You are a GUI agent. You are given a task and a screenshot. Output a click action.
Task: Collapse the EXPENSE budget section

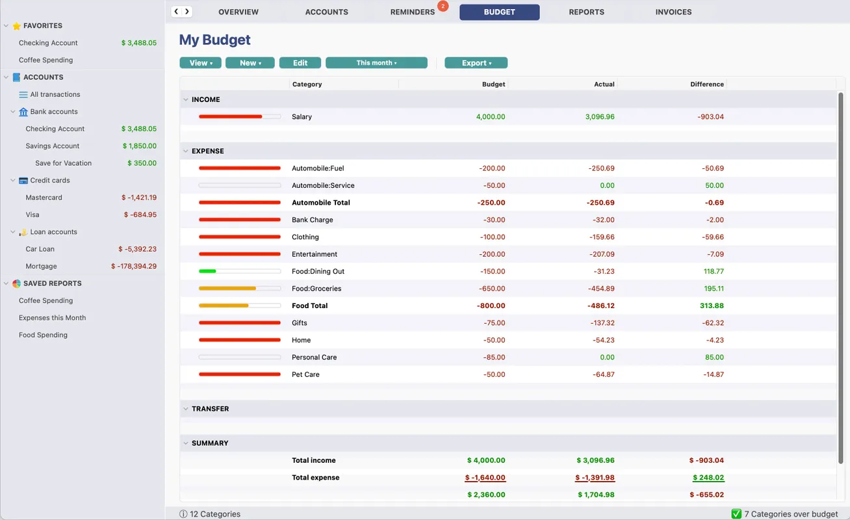(x=186, y=151)
